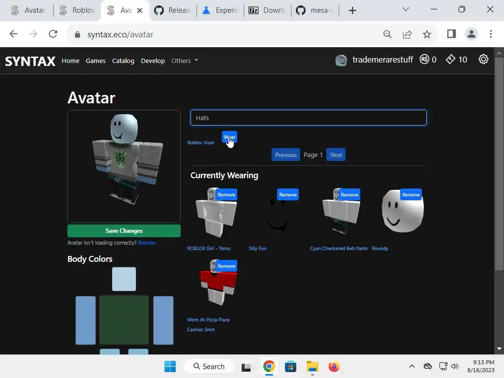This screenshot has height=378, width=504.
Task: Switch to the Roblox tab
Action: coord(77,11)
